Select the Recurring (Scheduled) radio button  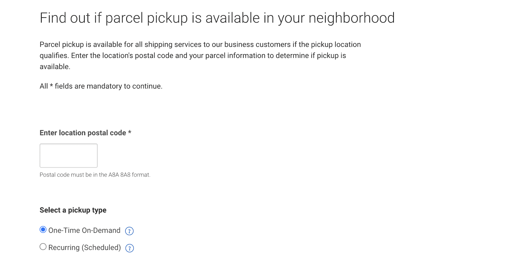coord(43,247)
